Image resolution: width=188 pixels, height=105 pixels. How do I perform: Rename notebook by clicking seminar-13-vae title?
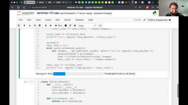48,13
